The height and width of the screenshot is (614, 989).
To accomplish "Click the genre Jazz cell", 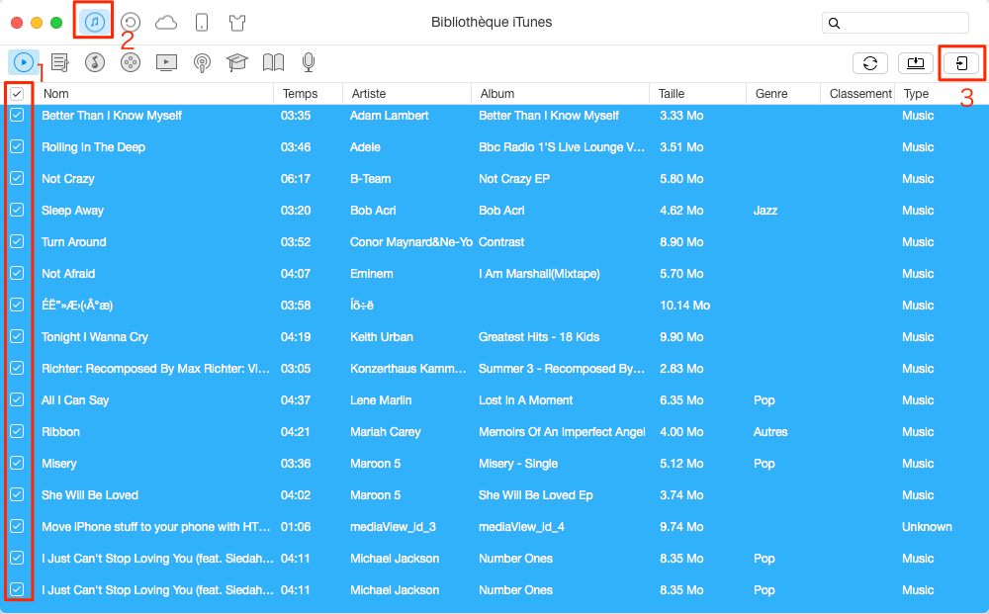I will 765,210.
